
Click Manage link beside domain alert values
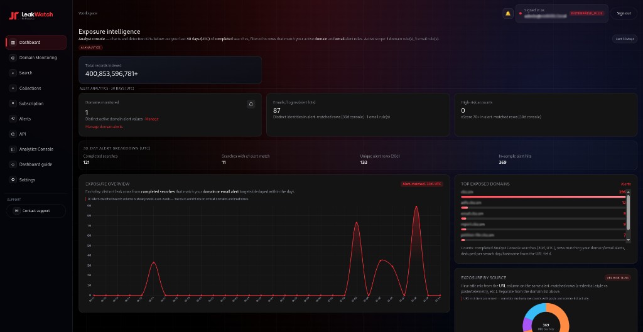[152, 119]
